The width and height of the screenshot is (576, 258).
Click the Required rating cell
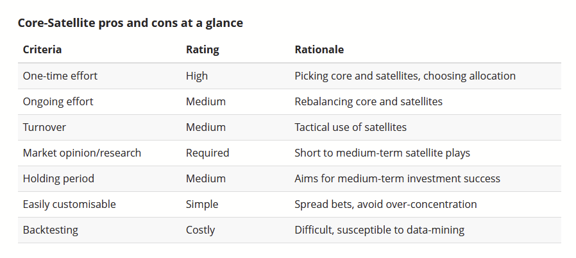tap(207, 153)
